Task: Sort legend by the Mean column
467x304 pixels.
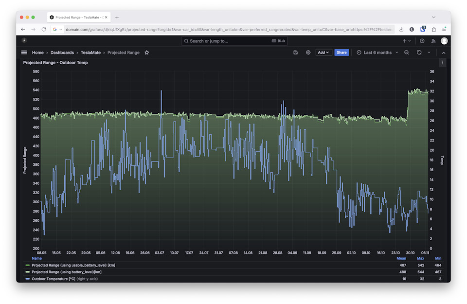Action: pos(401,258)
